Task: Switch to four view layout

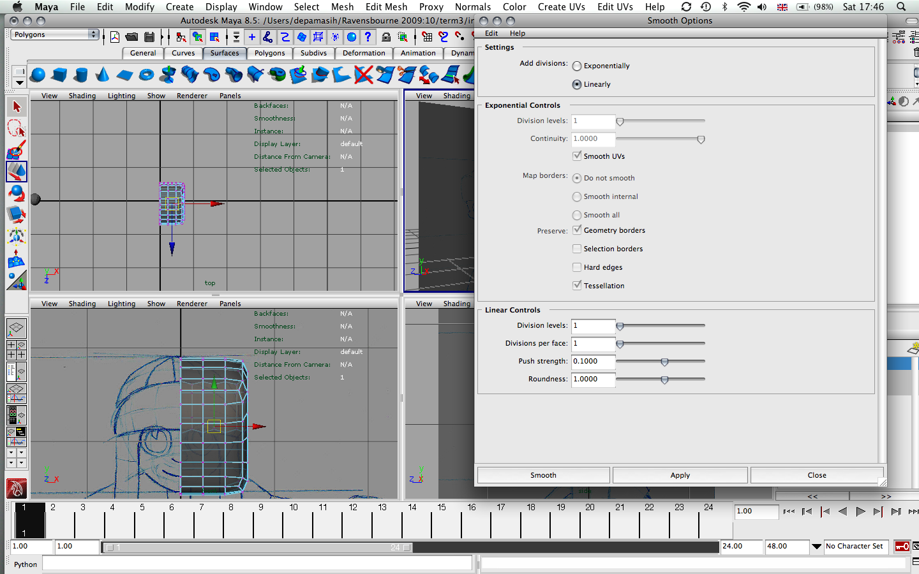Action: (17, 350)
